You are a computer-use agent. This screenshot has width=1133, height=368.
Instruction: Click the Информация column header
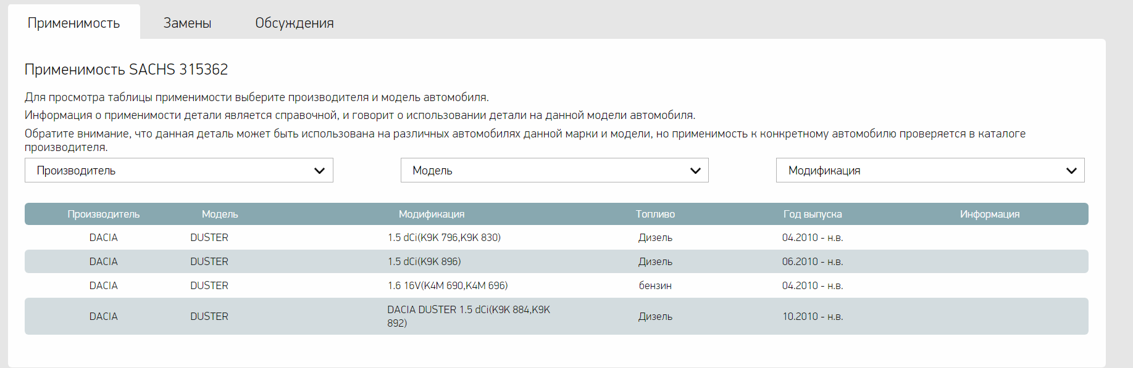[990, 214]
